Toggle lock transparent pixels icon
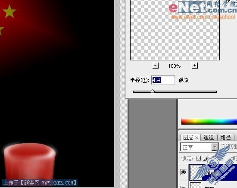Viewport: 237px width, 188px height. click(198, 158)
